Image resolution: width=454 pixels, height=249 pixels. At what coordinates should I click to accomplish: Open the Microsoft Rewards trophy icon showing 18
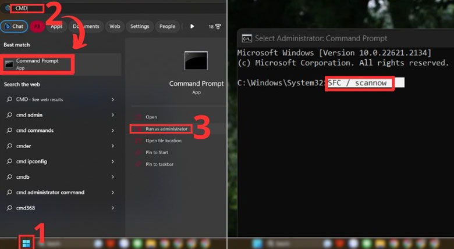(215, 27)
